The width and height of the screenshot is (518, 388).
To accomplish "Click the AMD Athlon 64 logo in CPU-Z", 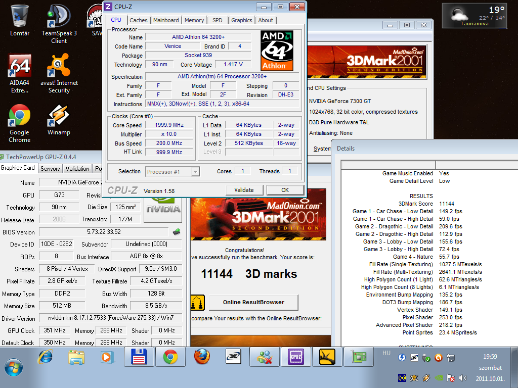I will tap(277, 51).
